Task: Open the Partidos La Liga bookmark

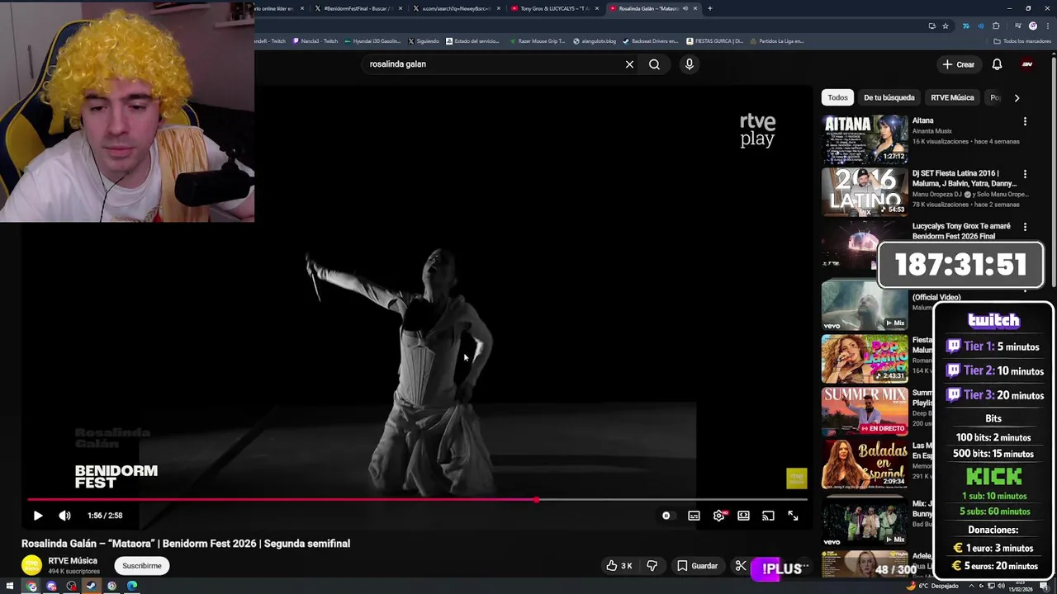Action: coord(777,40)
